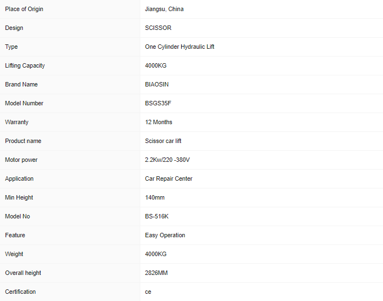Click the "Car Repair Center" application value
Image resolution: width=383 pixels, height=301 pixels.
(168, 178)
